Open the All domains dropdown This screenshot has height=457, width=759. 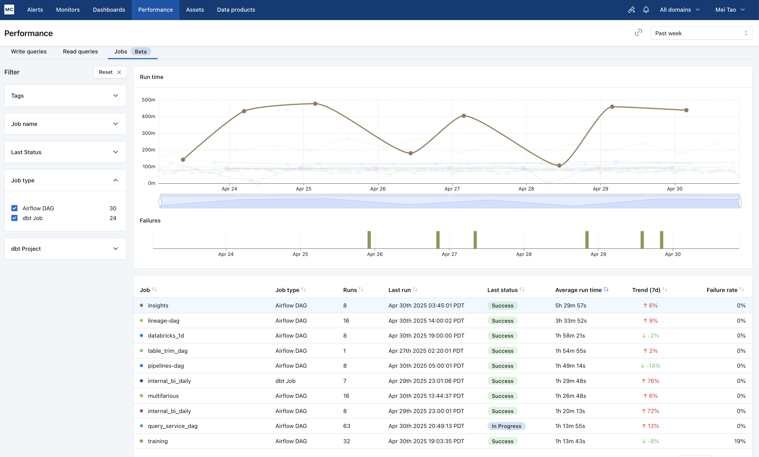pos(679,9)
